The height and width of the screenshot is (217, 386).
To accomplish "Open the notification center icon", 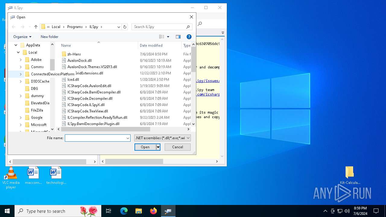I will pyautogui.click(x=376, y=211).
